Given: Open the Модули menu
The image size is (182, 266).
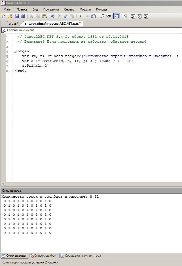Looking at the screenshot, I should (85, 9).
